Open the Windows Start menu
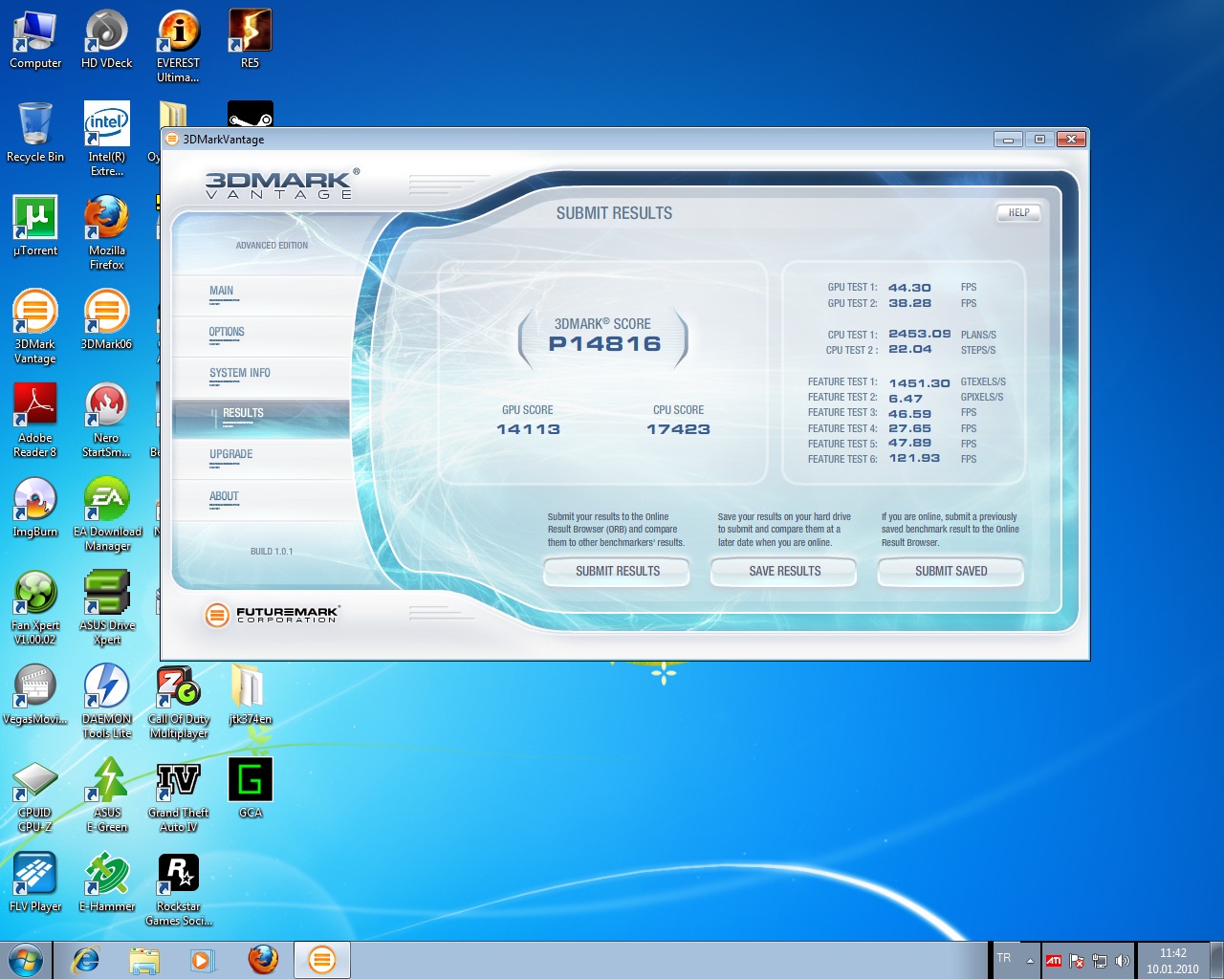1224x979 pixels. (26, 959)
